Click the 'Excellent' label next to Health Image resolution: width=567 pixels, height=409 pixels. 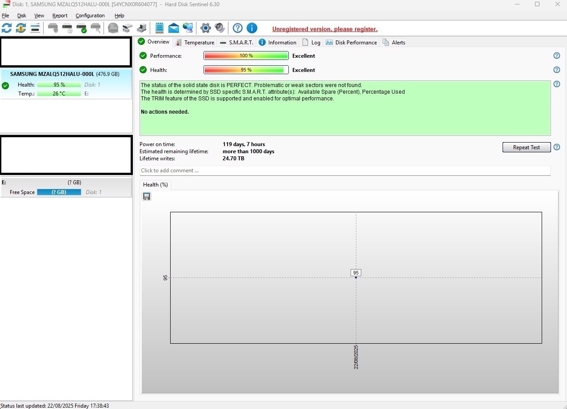tap(303, 70)
